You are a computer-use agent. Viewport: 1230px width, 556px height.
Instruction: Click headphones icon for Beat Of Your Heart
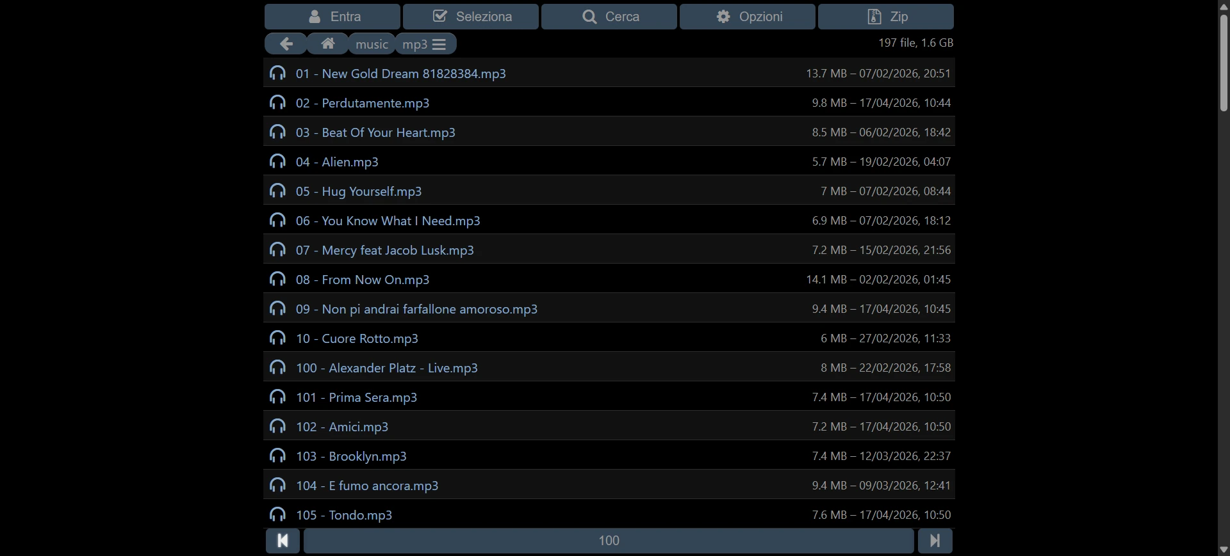coord(277,132)
